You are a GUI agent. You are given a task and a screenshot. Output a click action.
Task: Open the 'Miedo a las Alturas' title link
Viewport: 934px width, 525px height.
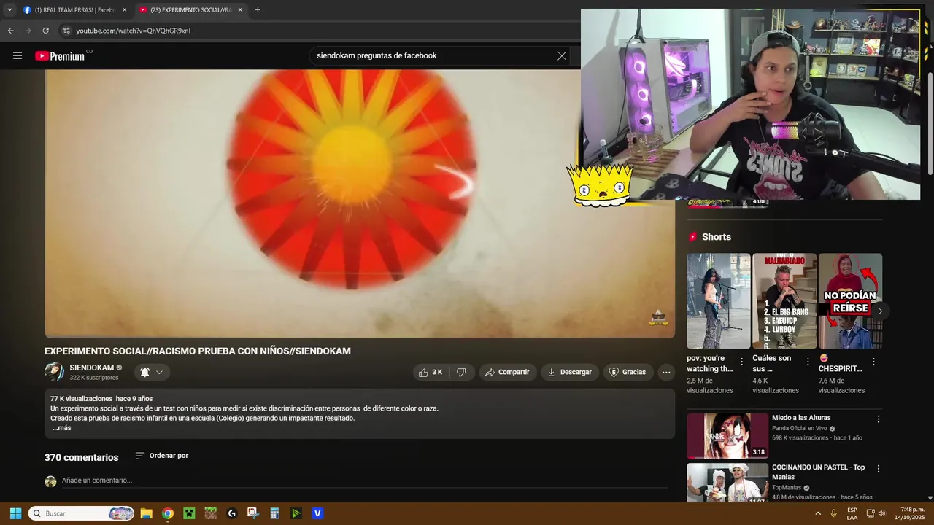click(801, 418)
